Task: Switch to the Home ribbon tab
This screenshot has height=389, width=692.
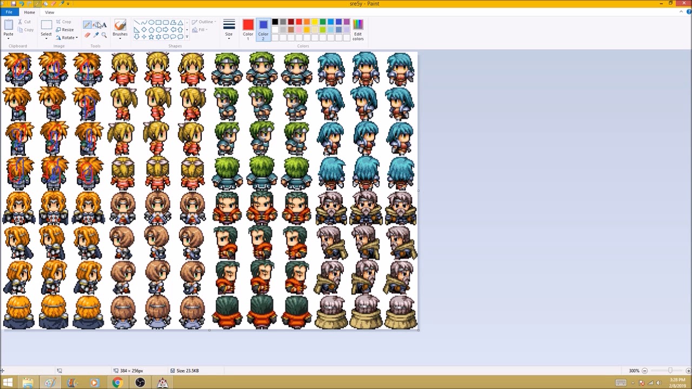Action: 29,12
